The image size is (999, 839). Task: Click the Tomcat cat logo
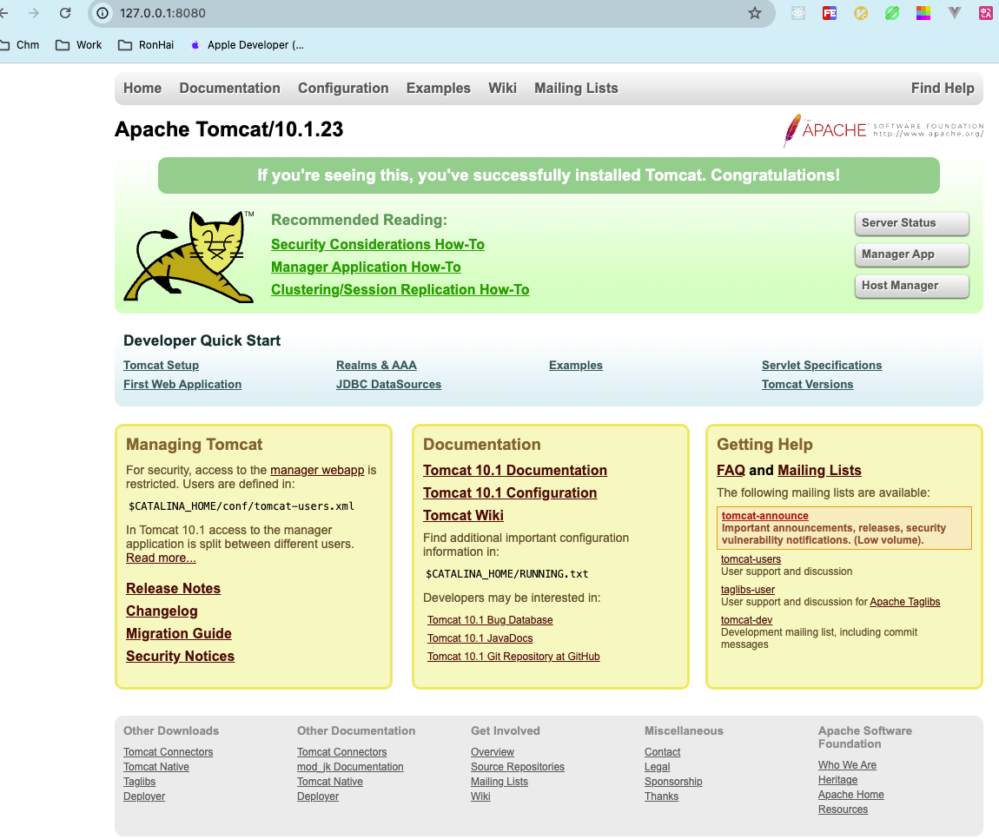[x=189, y=256]
